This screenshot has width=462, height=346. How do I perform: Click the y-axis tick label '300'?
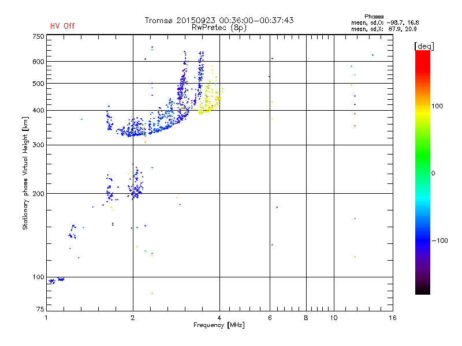39,145
